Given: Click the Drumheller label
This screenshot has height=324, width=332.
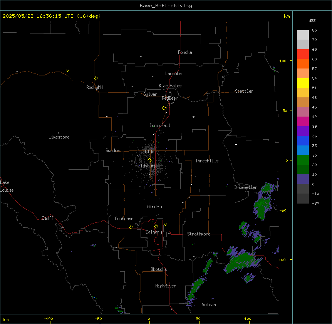Looking at the screenshot, I should click(x=246, y=187).
